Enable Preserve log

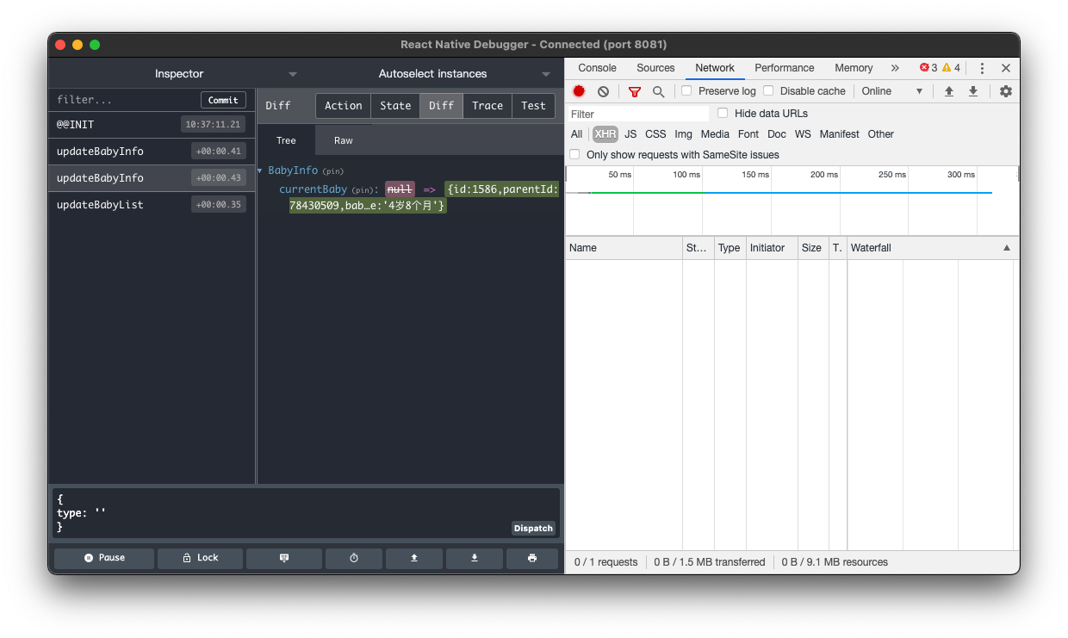[x=686, y=90]
